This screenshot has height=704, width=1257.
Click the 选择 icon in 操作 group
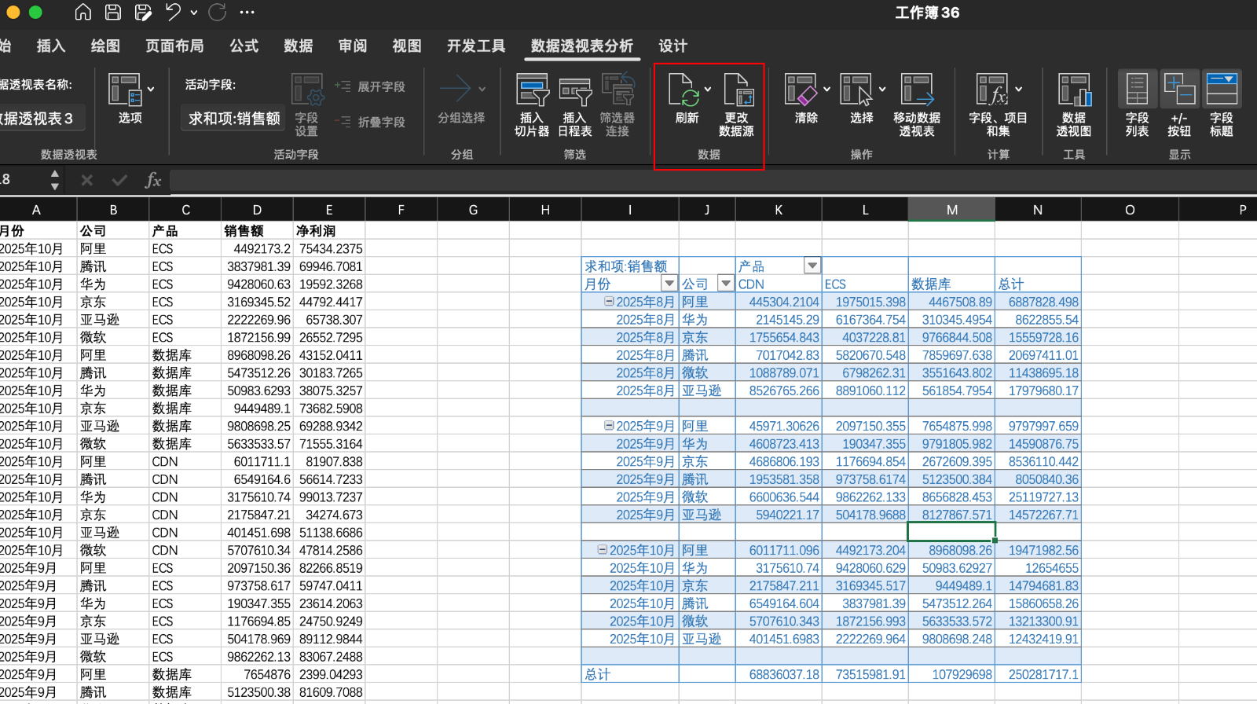pyautogui.click(x=859, y=99)
